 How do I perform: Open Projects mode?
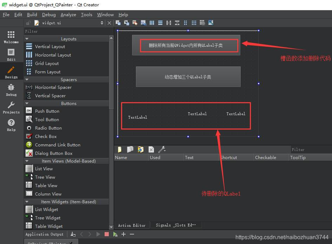(11, 107)
